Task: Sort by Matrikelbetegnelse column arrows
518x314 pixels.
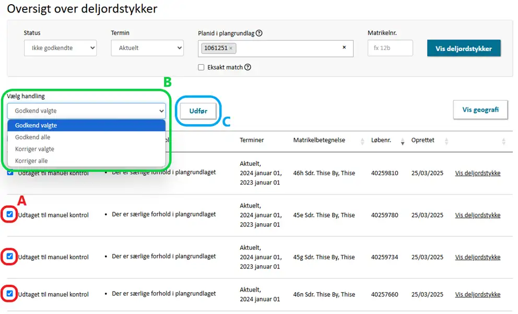Action: click(x=363, y=141)
